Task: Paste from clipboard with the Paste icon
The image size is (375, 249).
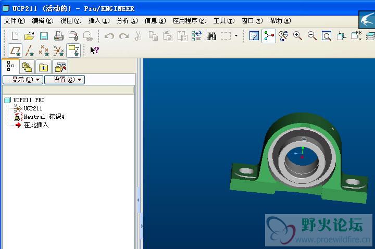Action: pos(168,36)
